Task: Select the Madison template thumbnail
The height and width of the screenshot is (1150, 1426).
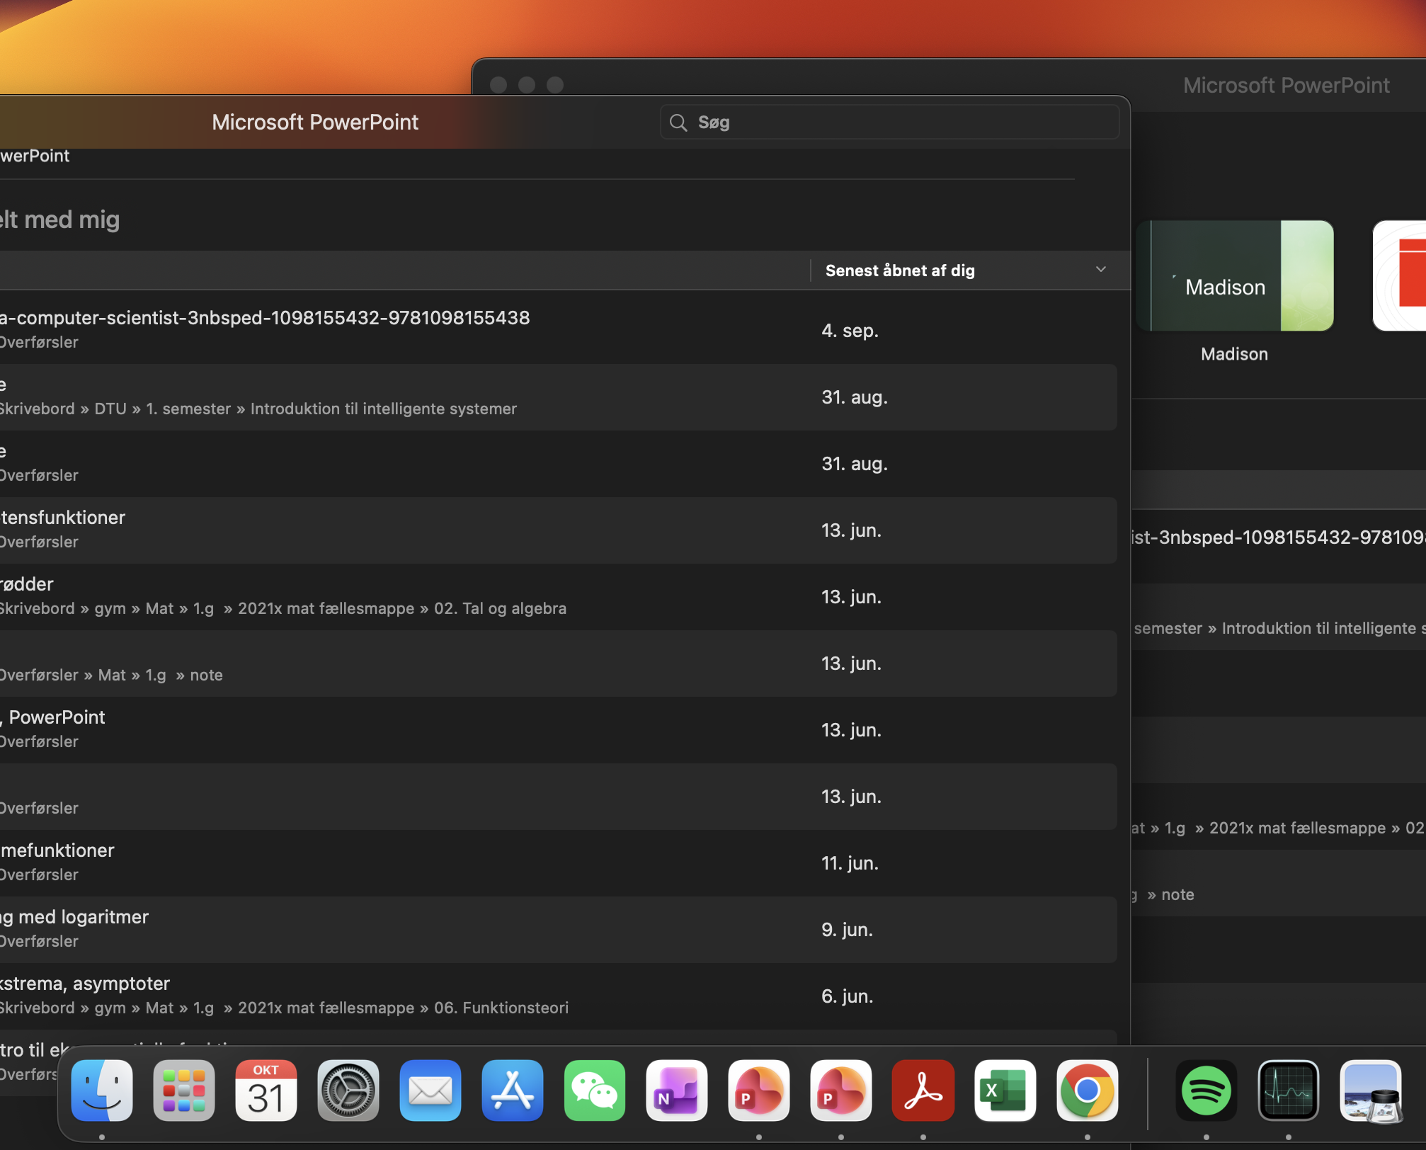Action: coord(1235,275)
